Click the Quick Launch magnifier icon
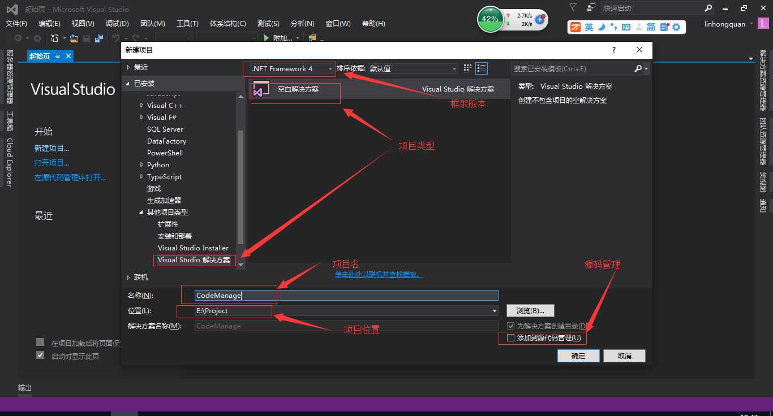The image size is (773, 416). click(x=708, y=8)
